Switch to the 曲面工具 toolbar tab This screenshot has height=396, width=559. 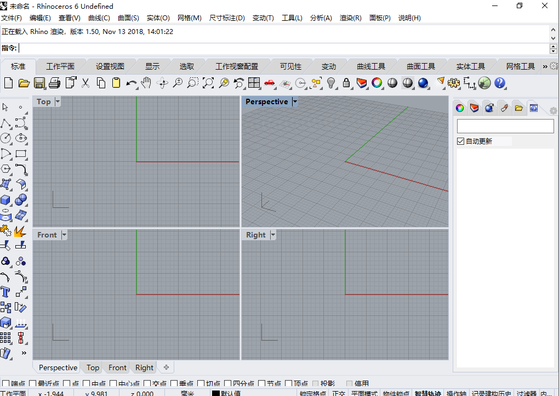[x=420, y=66]
